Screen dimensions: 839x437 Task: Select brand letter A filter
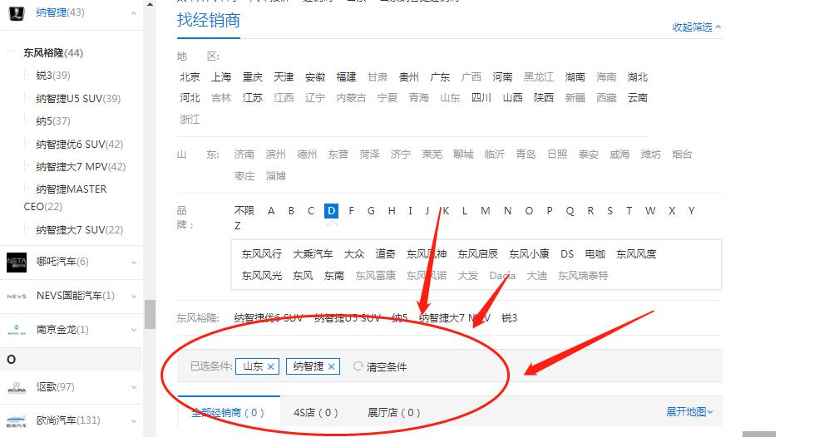tap(271, 211)
